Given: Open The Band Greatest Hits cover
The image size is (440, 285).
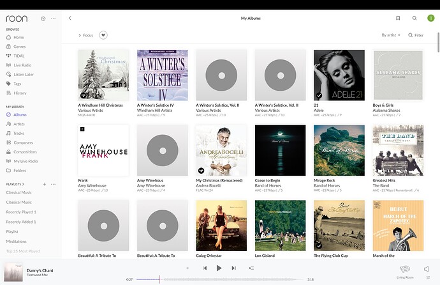Looking at the screenshot, I should [x=398, y=150].
